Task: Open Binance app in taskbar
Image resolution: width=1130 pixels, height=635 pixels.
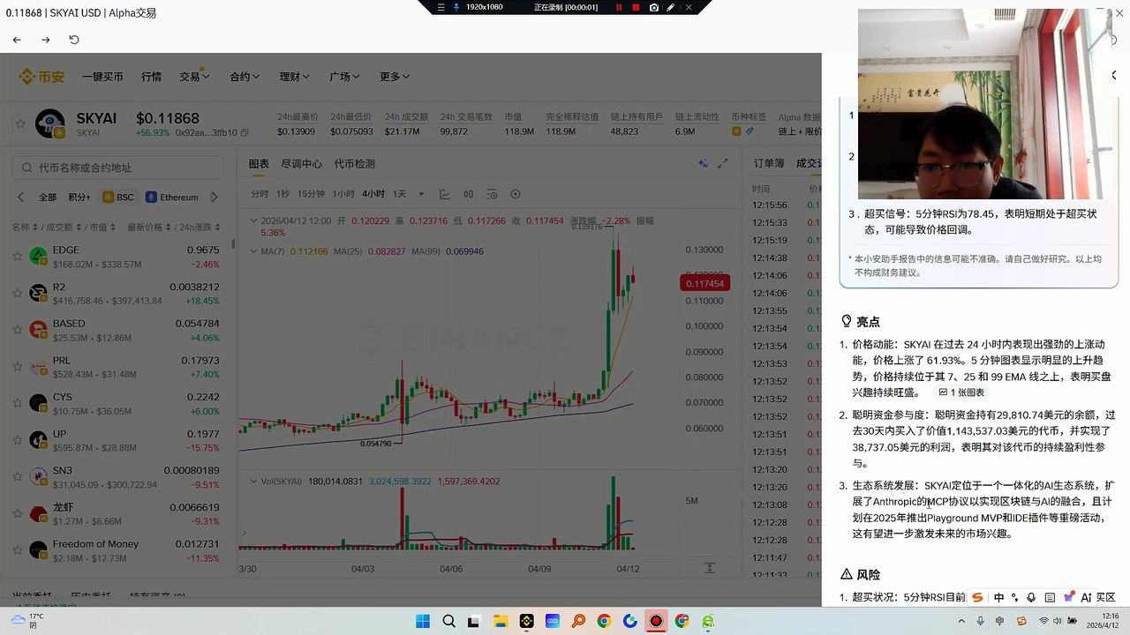Action: (x=527, y=621)
